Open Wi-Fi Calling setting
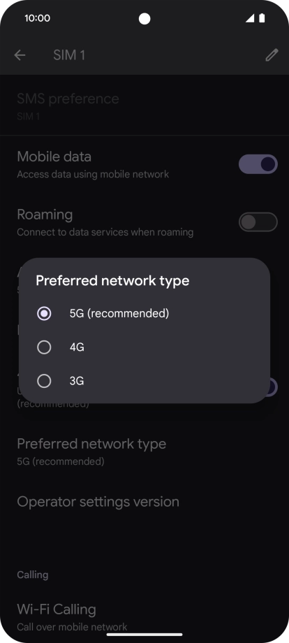 point(144,617)
